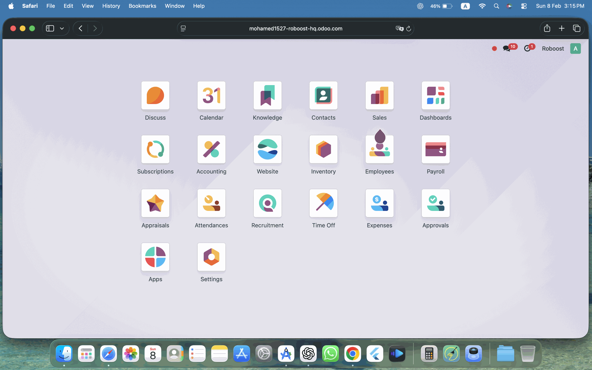Open the Bookmarks menu
The width and height of the screenshot is (592, 370).
pyautogui.click(x=142, y=6)
